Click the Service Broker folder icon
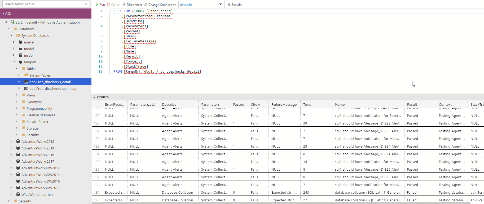Screen dimensions: 484x204 (23, 121)
